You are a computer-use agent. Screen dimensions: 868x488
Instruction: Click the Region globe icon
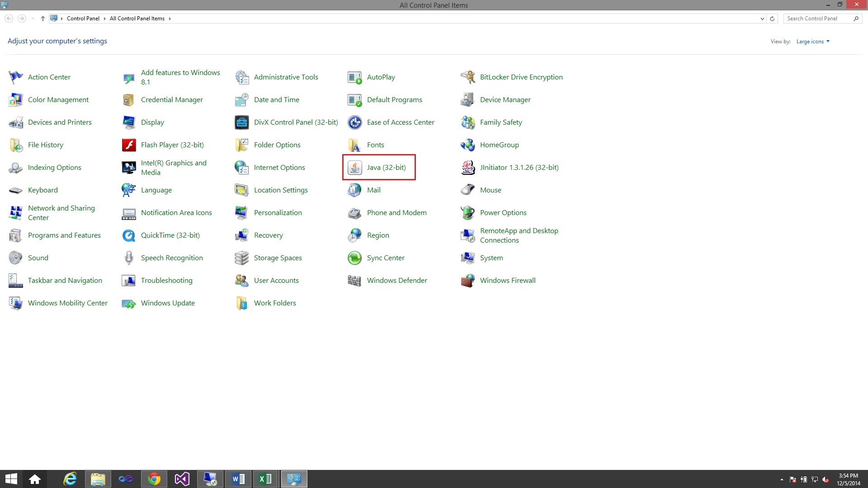354,235
